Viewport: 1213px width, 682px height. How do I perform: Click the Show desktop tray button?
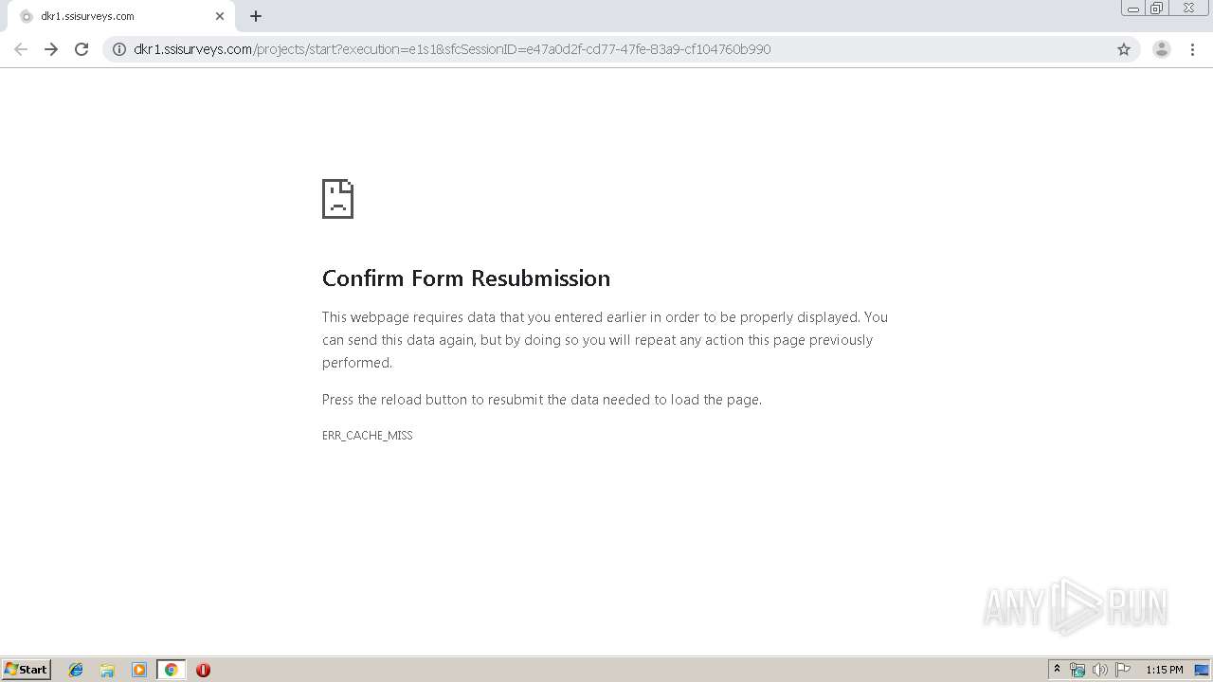click(x=1202, y=670)
